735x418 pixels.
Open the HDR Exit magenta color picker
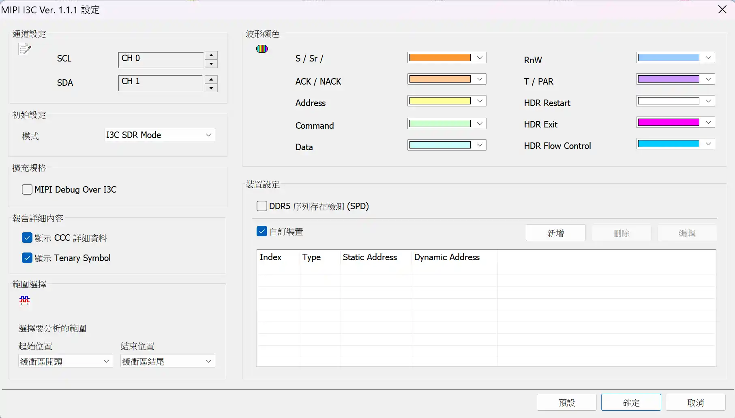click(675, 122)
